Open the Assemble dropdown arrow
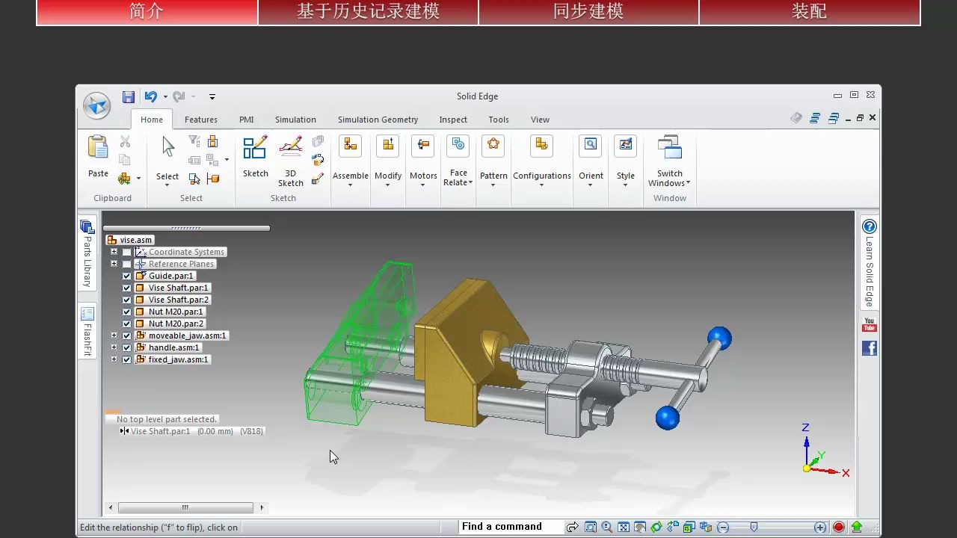 click(350, 185)
